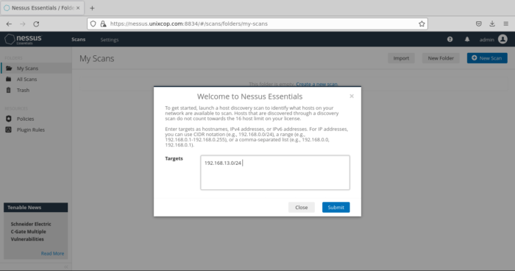Click the Plugin Rules icon
The height and width of the screenshot is (271, 515).
[x=9, y=130]
